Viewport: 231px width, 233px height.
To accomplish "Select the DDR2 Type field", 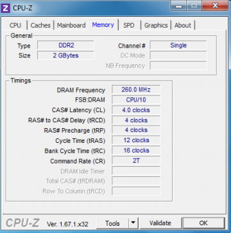I will coord(66,45).
